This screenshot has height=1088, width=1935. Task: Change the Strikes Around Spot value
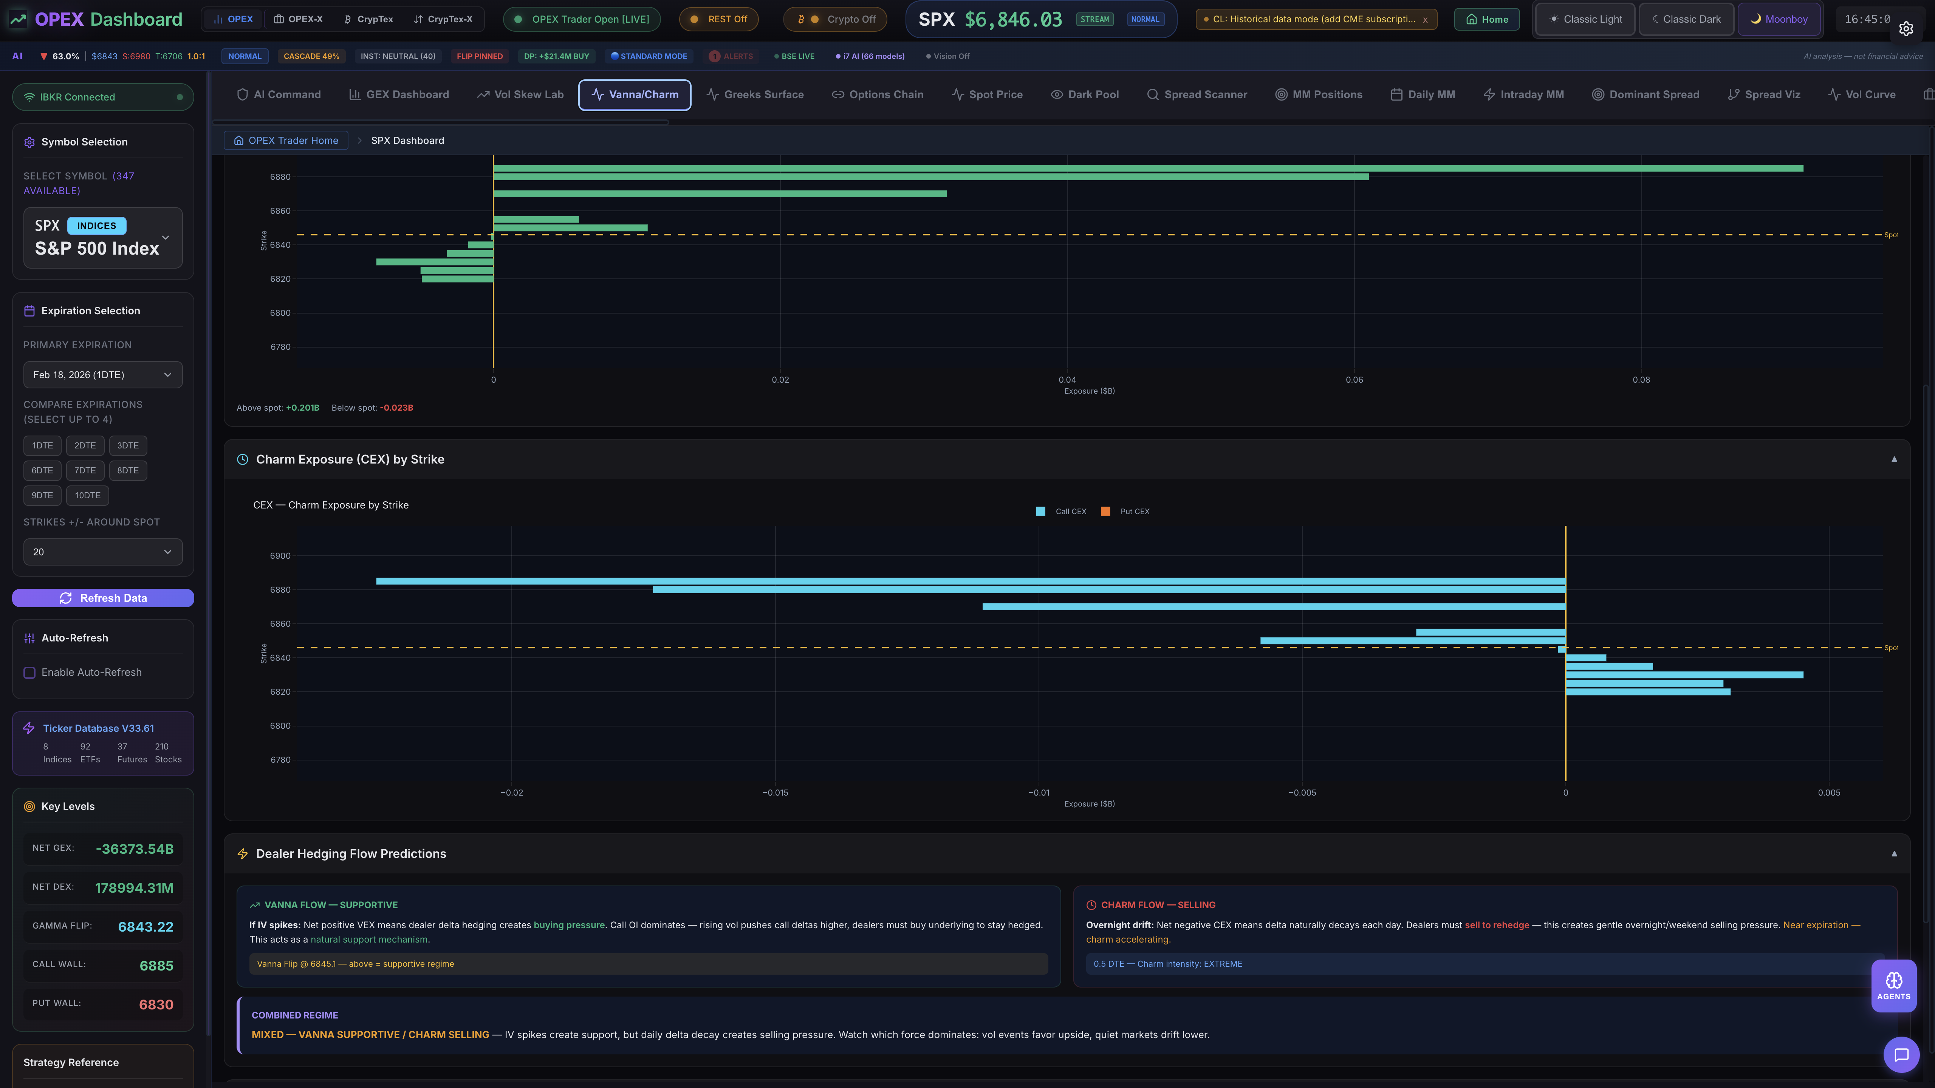103,551
